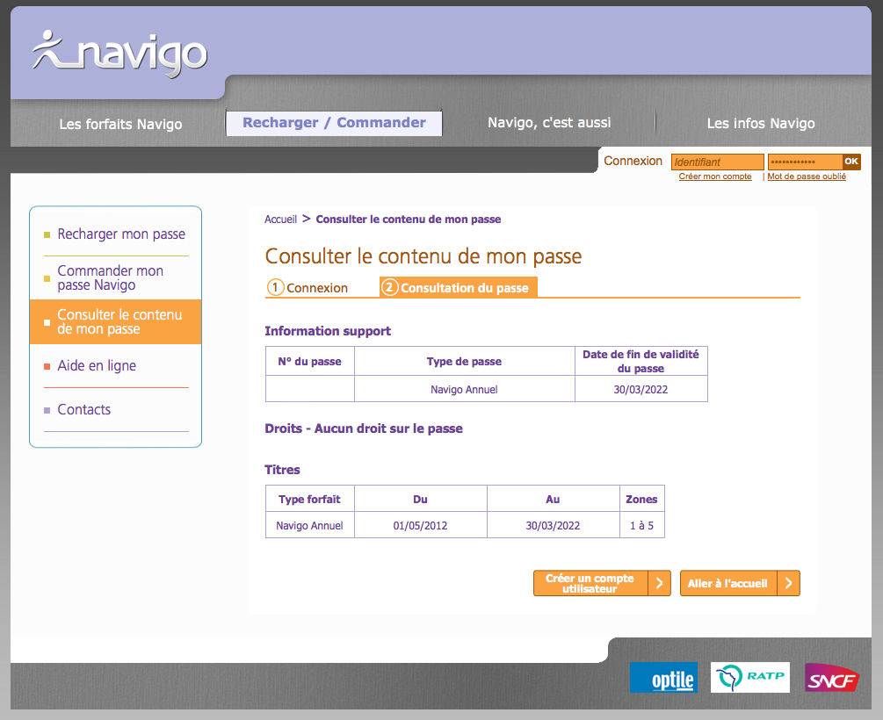The height and width of the screenshot is (720, 883).
Task: Click the password input field
Action: point(804,162)
